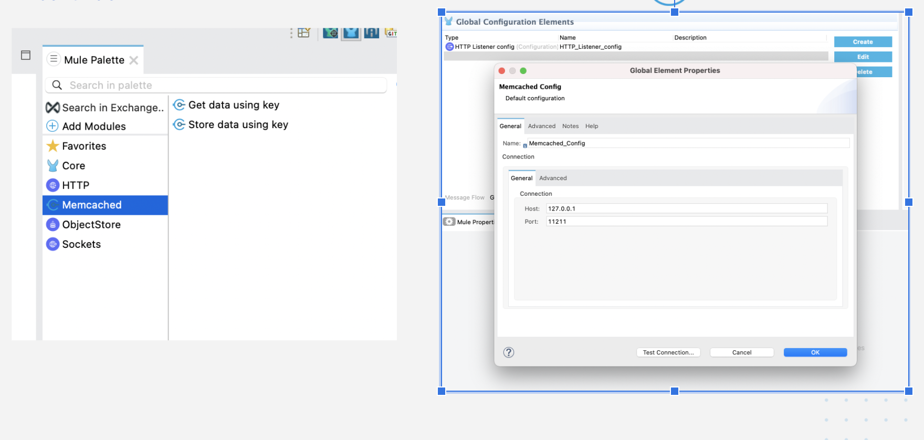This screenshot has width=924, height=440.
Task: Click Test Connection button
Action: (x=668, y=352)
